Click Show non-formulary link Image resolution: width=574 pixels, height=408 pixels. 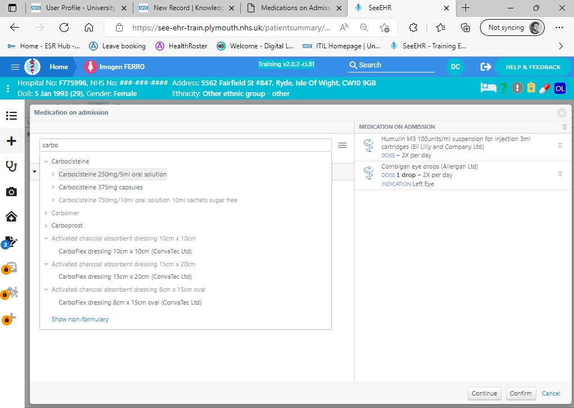click(x=80, y=319)
